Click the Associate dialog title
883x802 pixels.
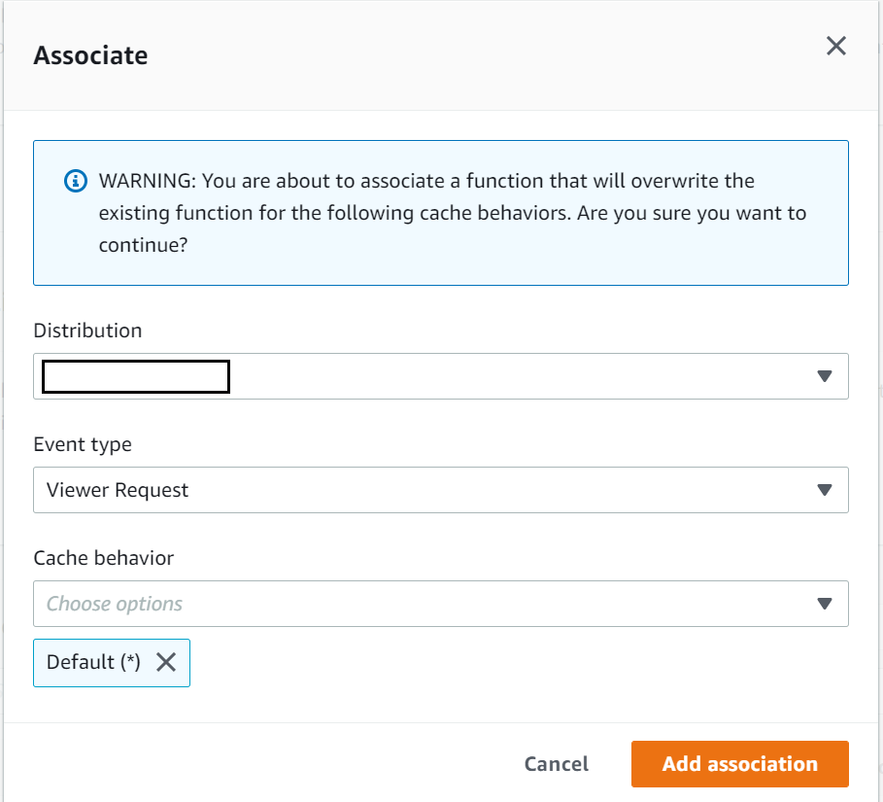coord(90,55)
